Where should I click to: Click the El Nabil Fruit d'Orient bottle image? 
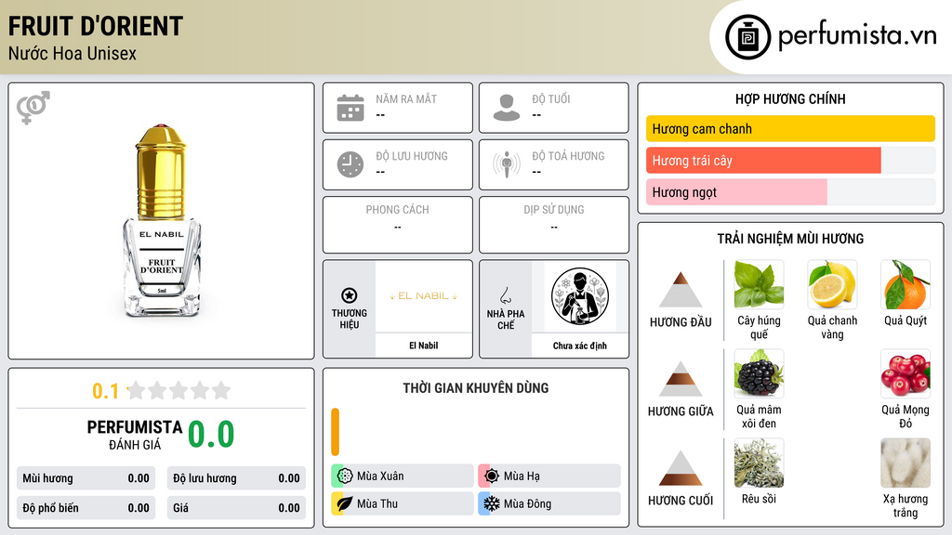point(162,221)
